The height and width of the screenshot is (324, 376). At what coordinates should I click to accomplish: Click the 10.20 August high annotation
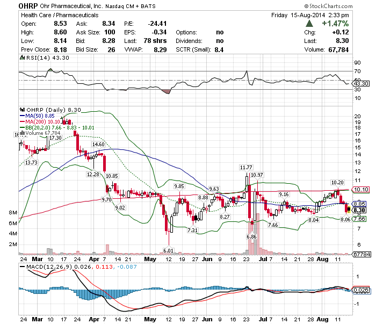pyautogui.click(x=337, y=183)
